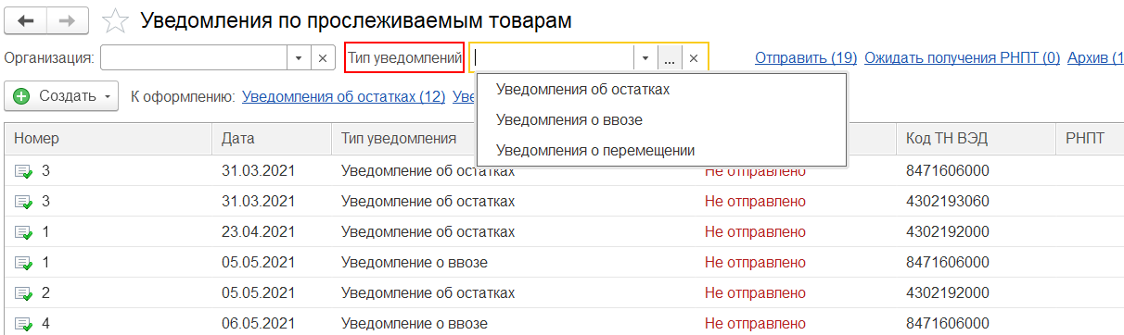This screenshot has width=1124, height=335.
Task: Open the Отправить (19) link
Action: [806, 57]
